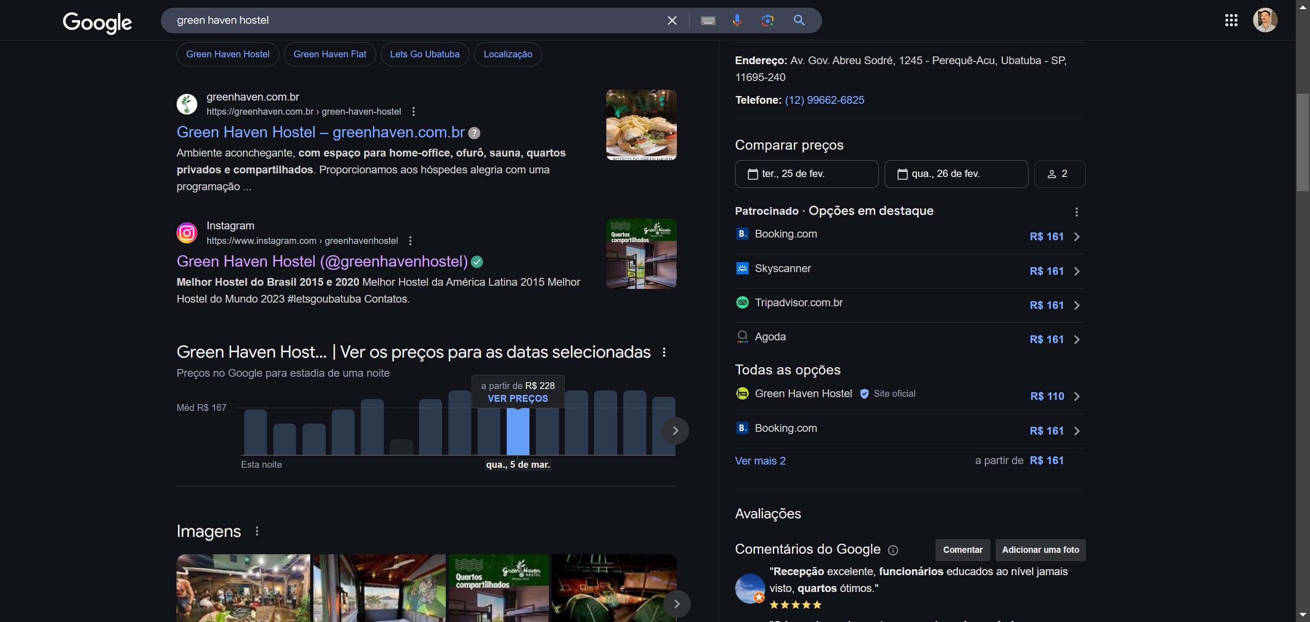
Task: Open Green Haven Hostel Instagram profile link
Action: click(x=322, y=262)
